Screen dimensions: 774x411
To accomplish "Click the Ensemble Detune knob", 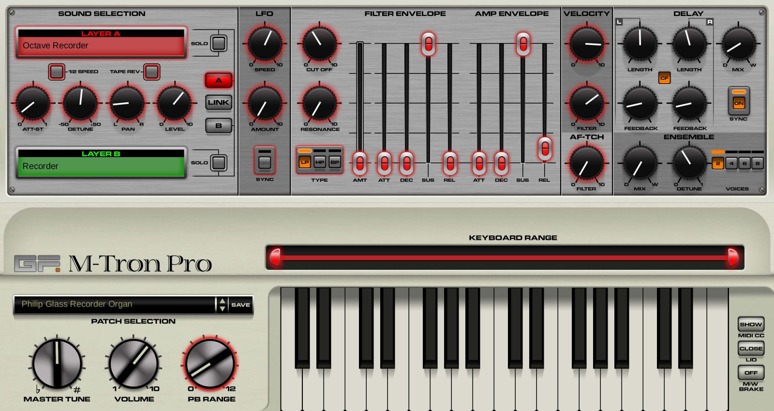I will coord(689,162).
